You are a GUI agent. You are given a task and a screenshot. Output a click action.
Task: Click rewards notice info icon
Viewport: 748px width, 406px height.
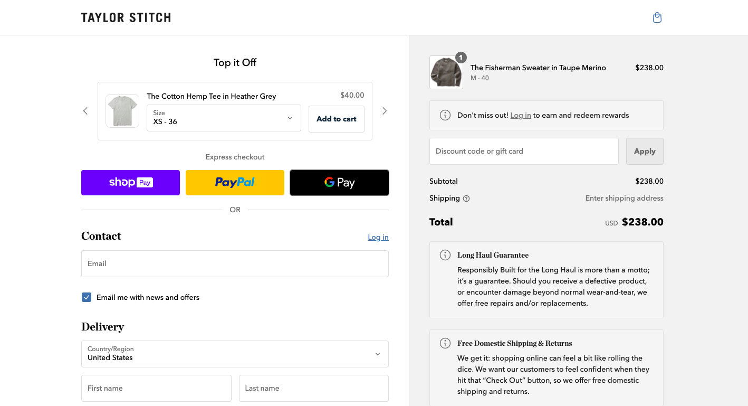coord(445,115)
